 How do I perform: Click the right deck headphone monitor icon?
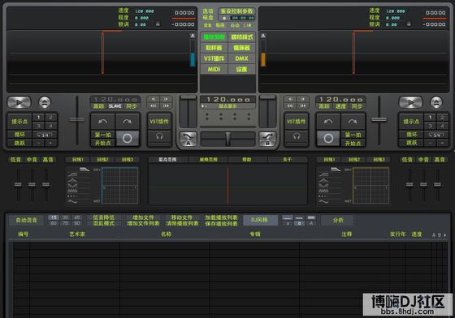coord(297,136)
